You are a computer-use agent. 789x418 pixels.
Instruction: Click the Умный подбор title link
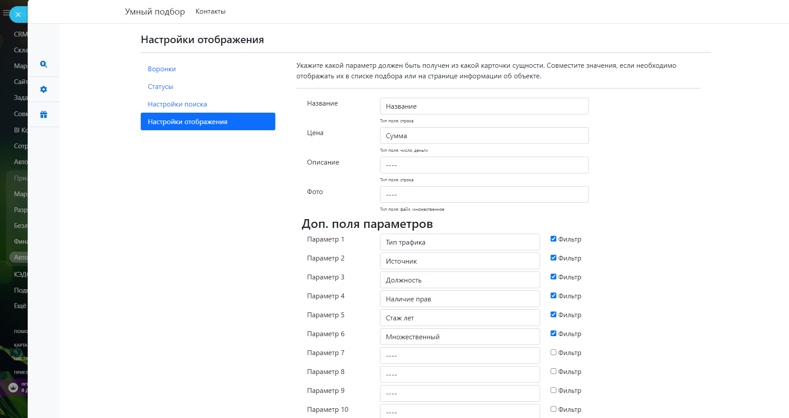click(155, 11)
